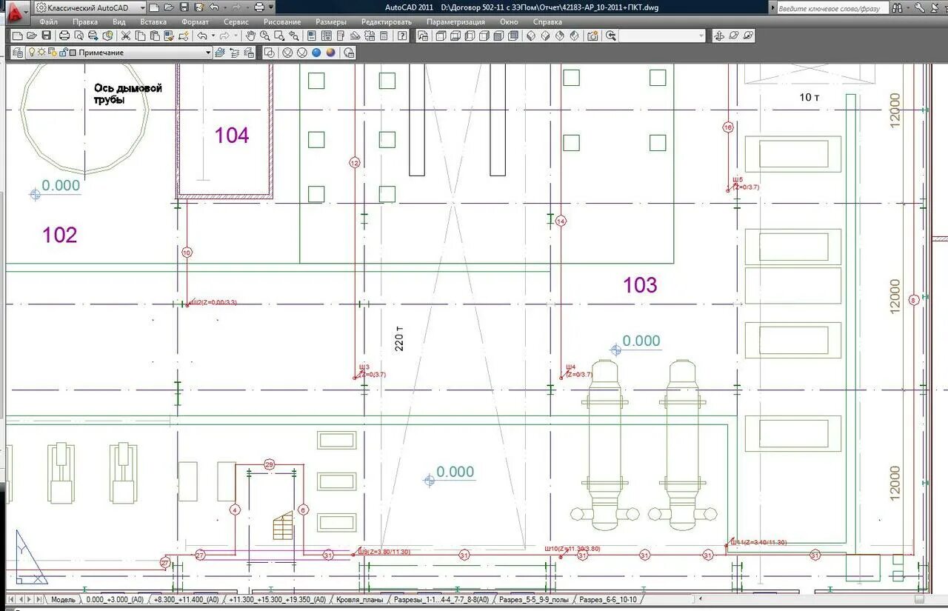
Task: Open the AutoCAD application menu button
Action: [x=16, y=12]
